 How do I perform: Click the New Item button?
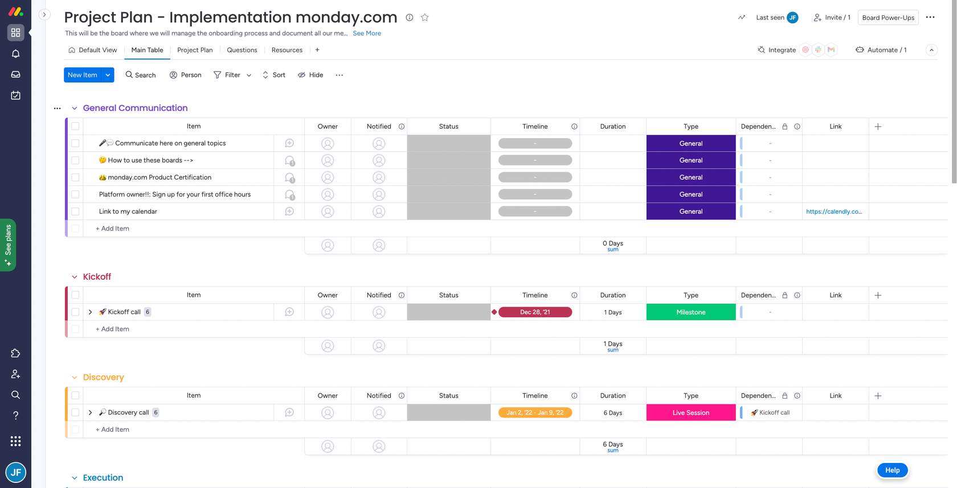[83, 75]
